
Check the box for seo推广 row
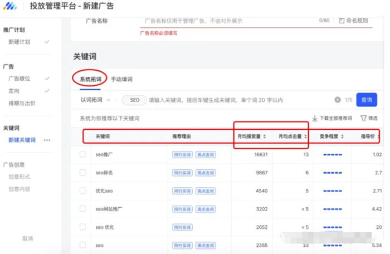click(82, 154)
